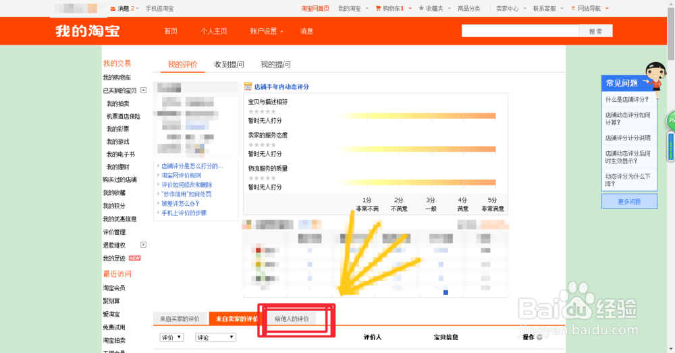This screenshot has height=353, width=675.
Task: Expand the 收藏夹 dropdown arrow
Action: (x=450, y=8)
